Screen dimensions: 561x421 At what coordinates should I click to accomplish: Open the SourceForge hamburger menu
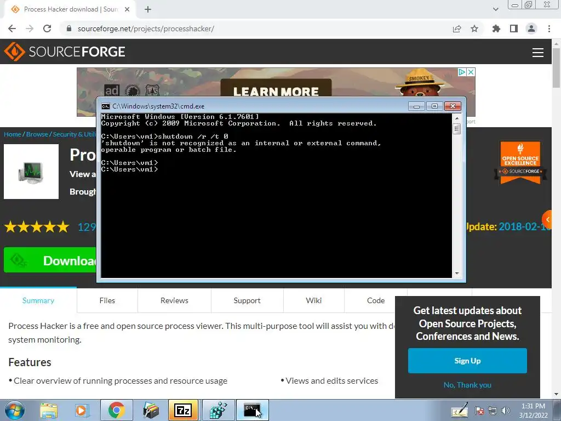tap(538, 52)
